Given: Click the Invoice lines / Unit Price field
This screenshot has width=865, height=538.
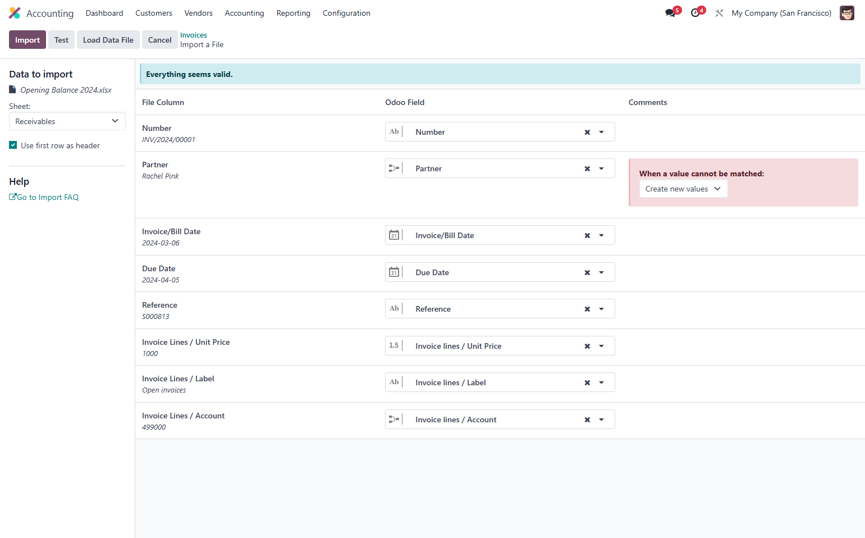Looking at the screenshot, I should (x=500, y=346).
